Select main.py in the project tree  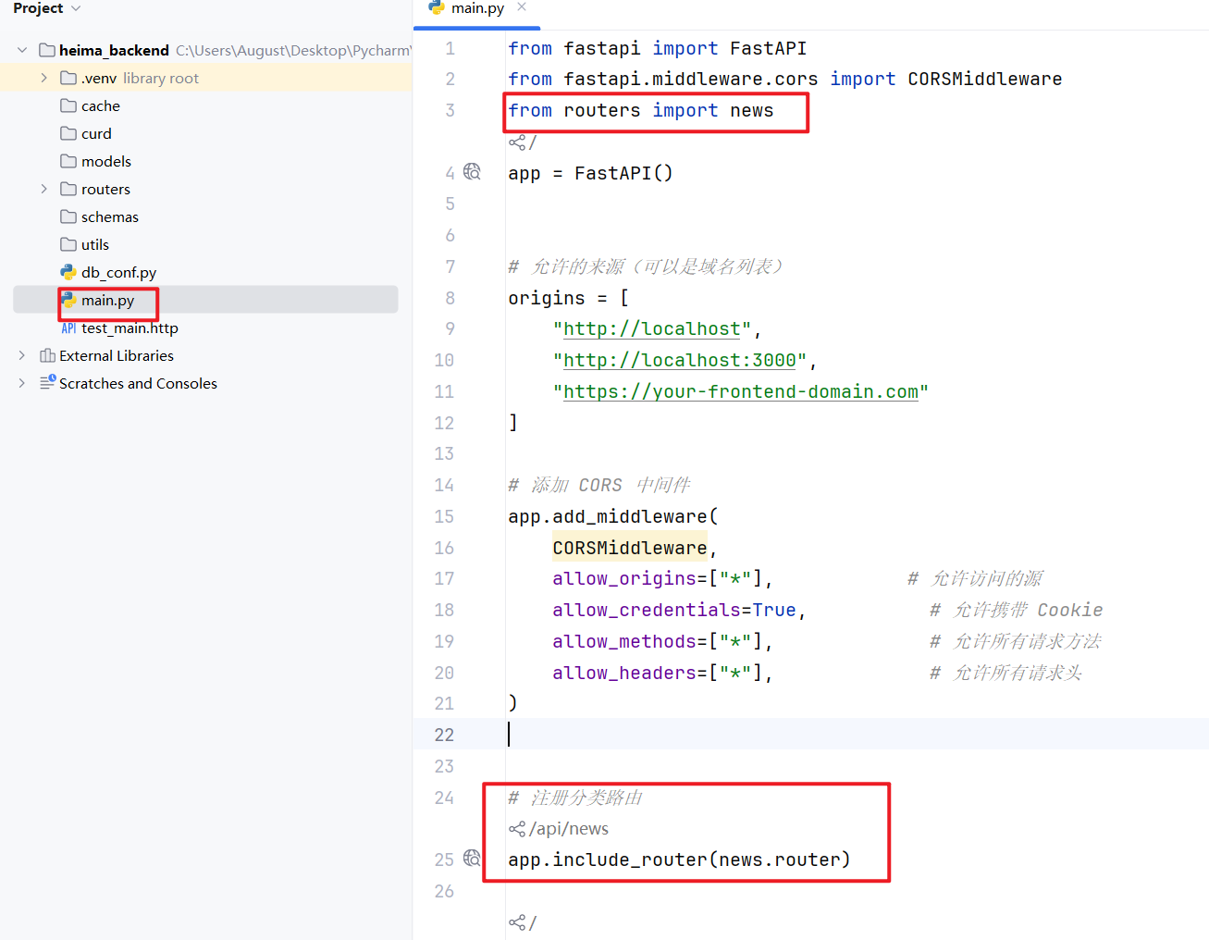tap(107, 301)
